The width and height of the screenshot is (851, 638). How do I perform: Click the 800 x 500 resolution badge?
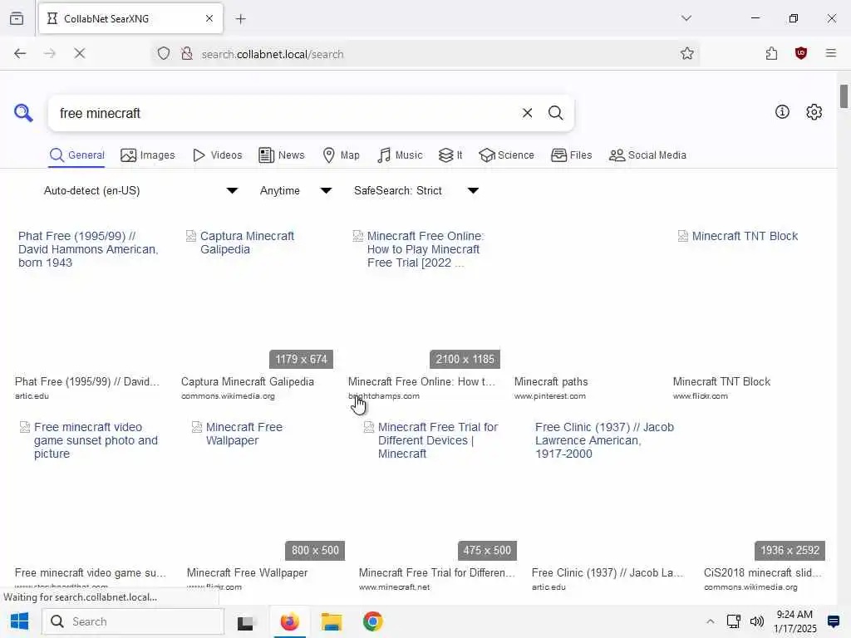(x=315, y=550)
